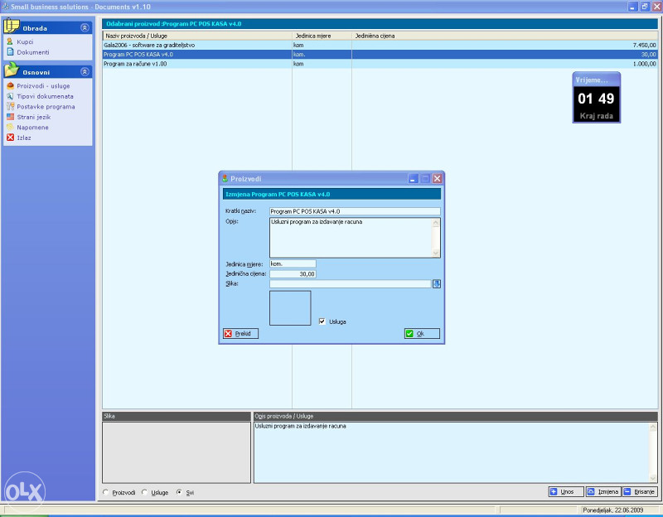Image resolution: width=663 pixels, height=517 pixels.
Task: Open Napomene in the sidebar
Action: pyautogui.click(x=32, y=128)
